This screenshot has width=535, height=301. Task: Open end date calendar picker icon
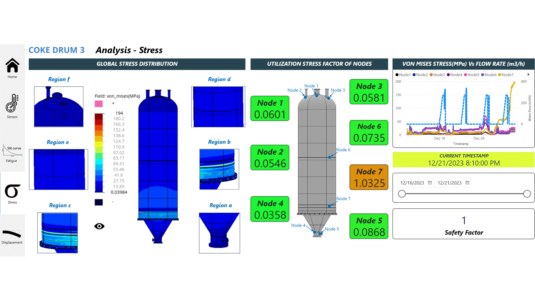[467, 183]
